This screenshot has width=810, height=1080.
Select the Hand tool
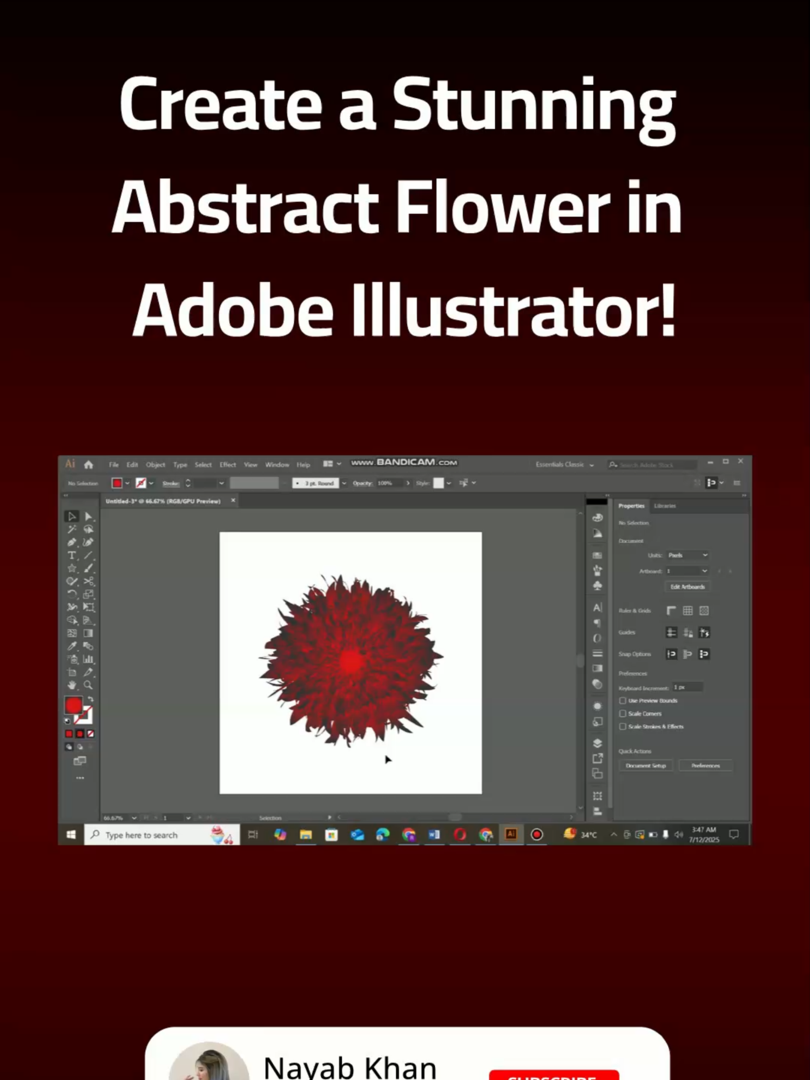tap(72, 685)
